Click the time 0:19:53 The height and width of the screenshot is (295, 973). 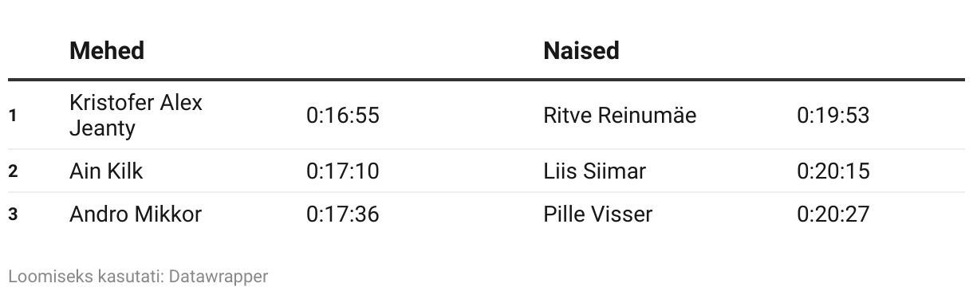(833, 116)
